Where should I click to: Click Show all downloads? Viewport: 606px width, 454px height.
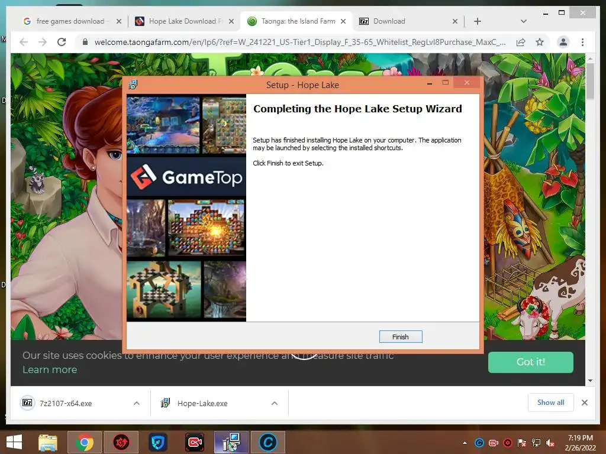point(551,403)
